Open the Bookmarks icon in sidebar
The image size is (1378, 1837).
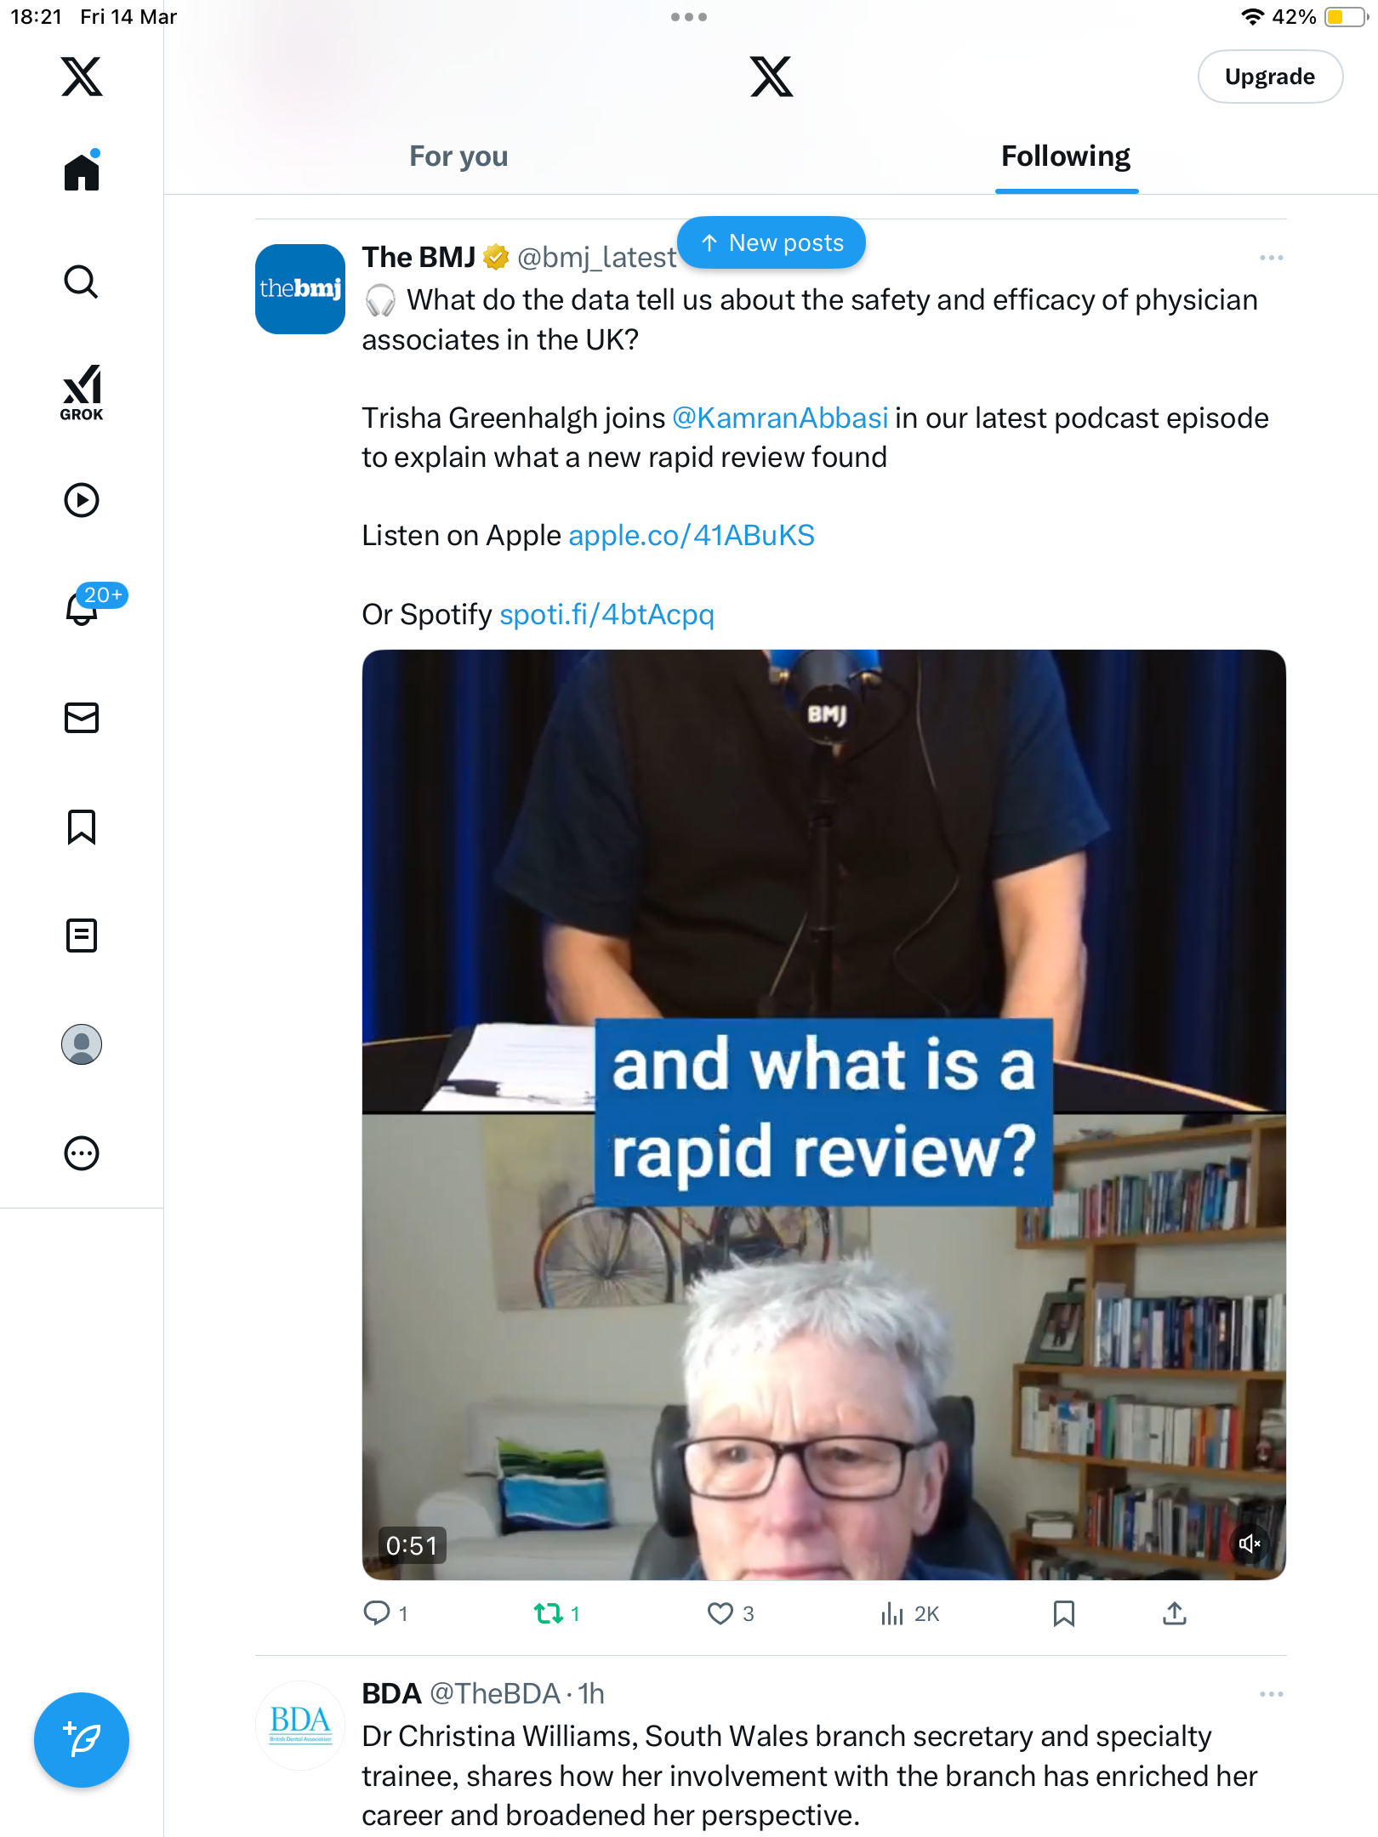pyautogui.click(x=82, y=827)
